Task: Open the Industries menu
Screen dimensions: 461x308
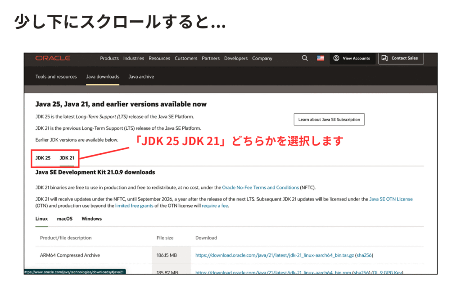Action: pos(134,58)
